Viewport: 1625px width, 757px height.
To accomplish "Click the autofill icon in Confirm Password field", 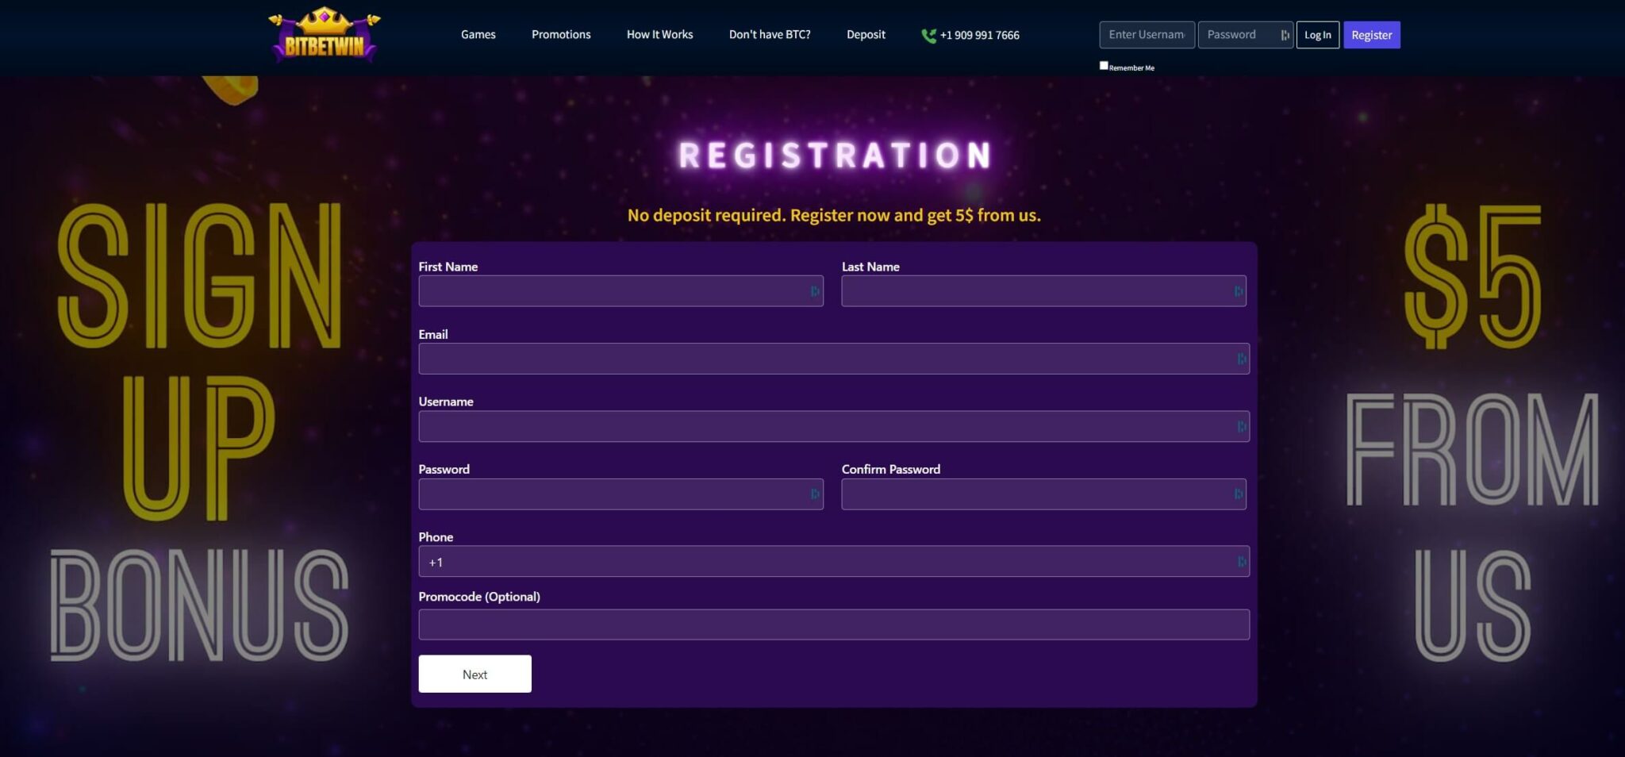I will click(x=1238, y=494).
